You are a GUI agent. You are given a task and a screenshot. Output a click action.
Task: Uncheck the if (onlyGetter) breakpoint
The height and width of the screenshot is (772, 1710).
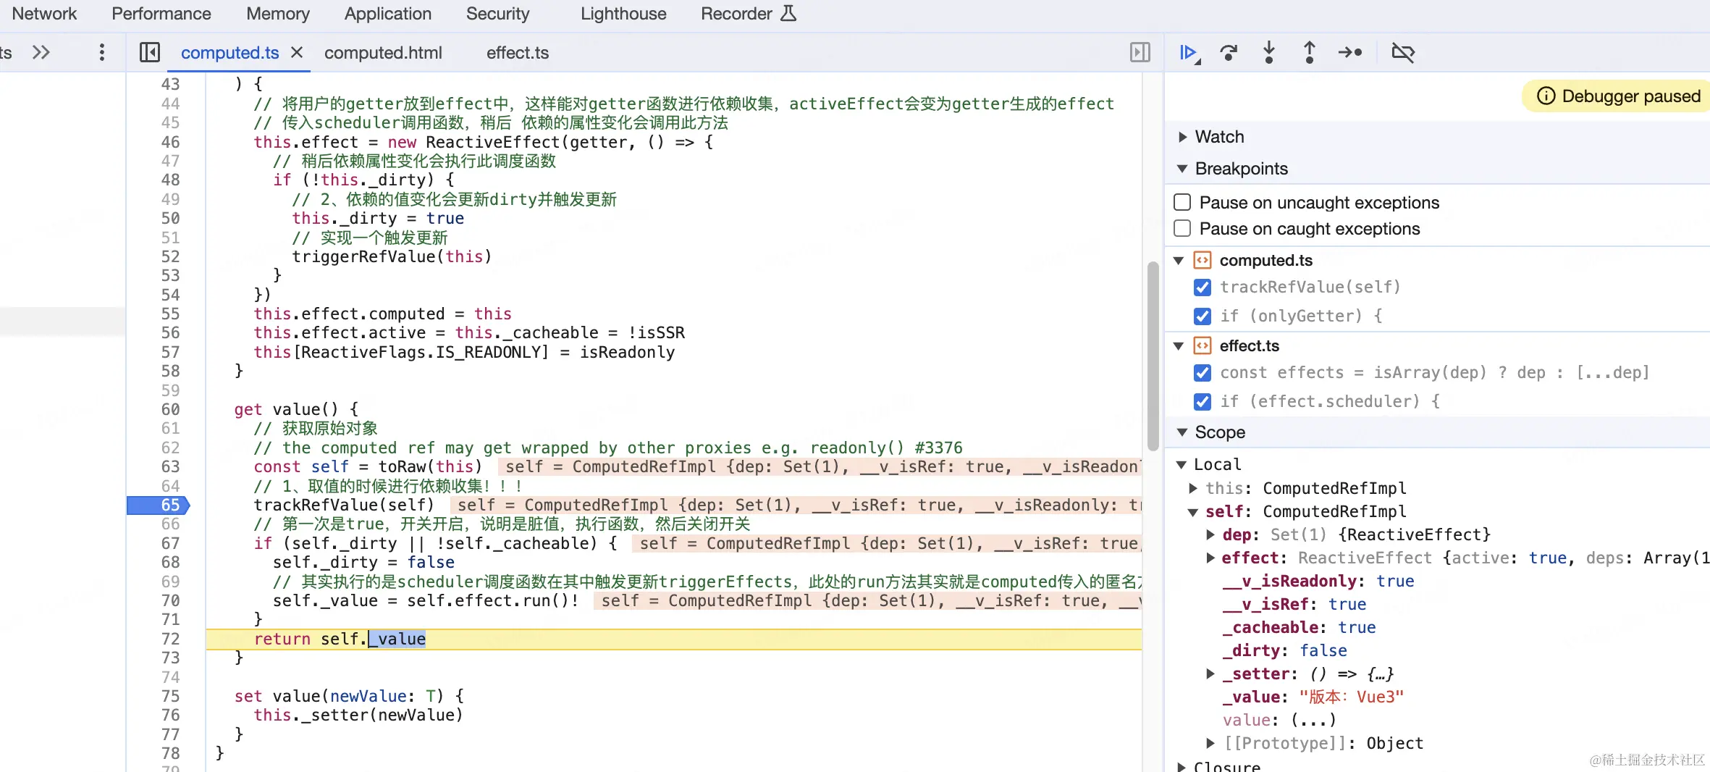tap(1203, 316)
